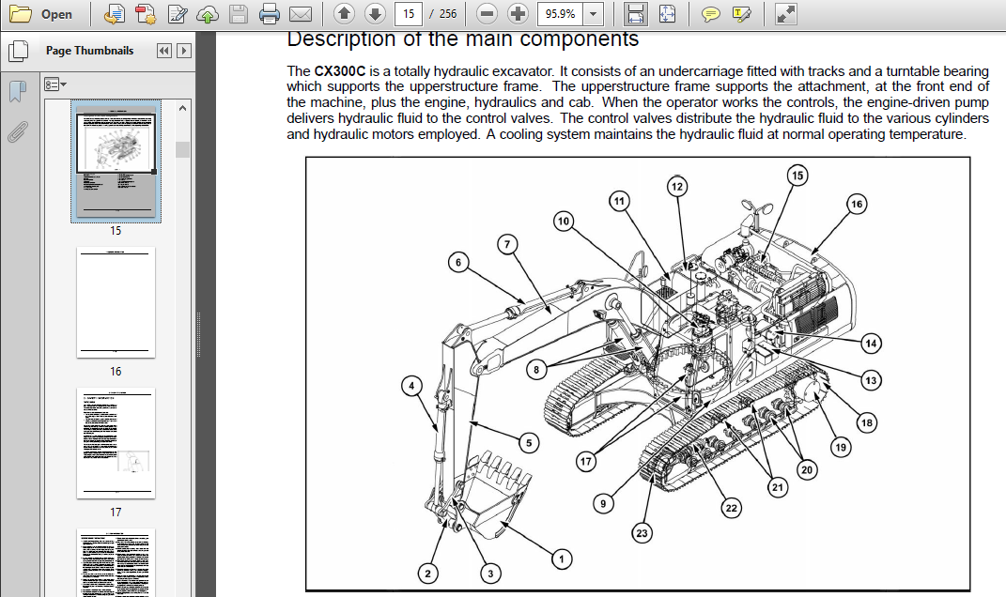Expand the thumbnails pane with right arrow
The width and height of the screenshot is (1006, 597).
(x=184, y=51)
